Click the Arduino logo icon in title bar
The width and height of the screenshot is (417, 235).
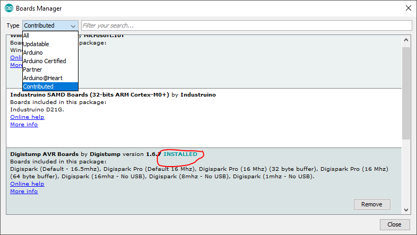[9, 8]
